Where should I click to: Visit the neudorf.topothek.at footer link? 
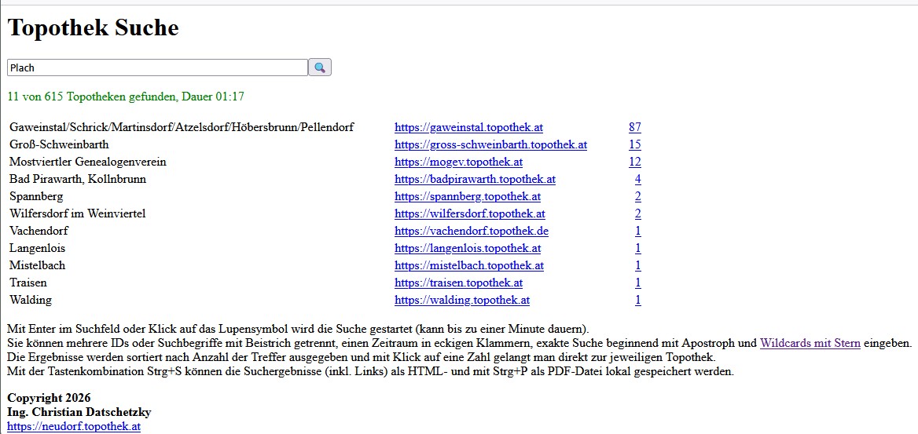[x=74, y=426]
